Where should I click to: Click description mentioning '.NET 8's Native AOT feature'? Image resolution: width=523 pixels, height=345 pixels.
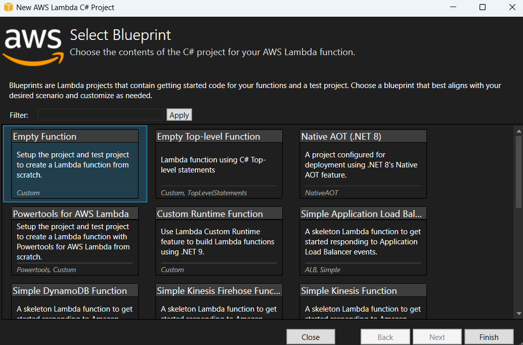[x=361, y=165]
